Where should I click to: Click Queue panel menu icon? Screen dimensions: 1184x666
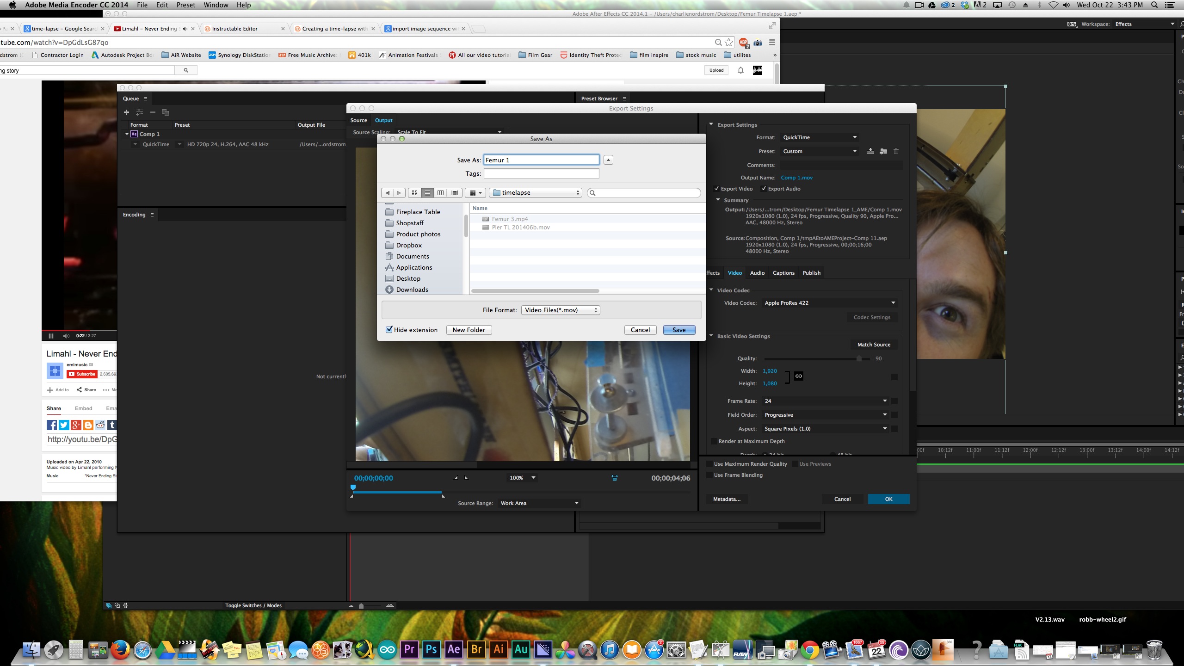[x=146, y=99]
